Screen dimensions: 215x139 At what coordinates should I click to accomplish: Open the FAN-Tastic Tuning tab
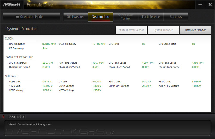126,17
